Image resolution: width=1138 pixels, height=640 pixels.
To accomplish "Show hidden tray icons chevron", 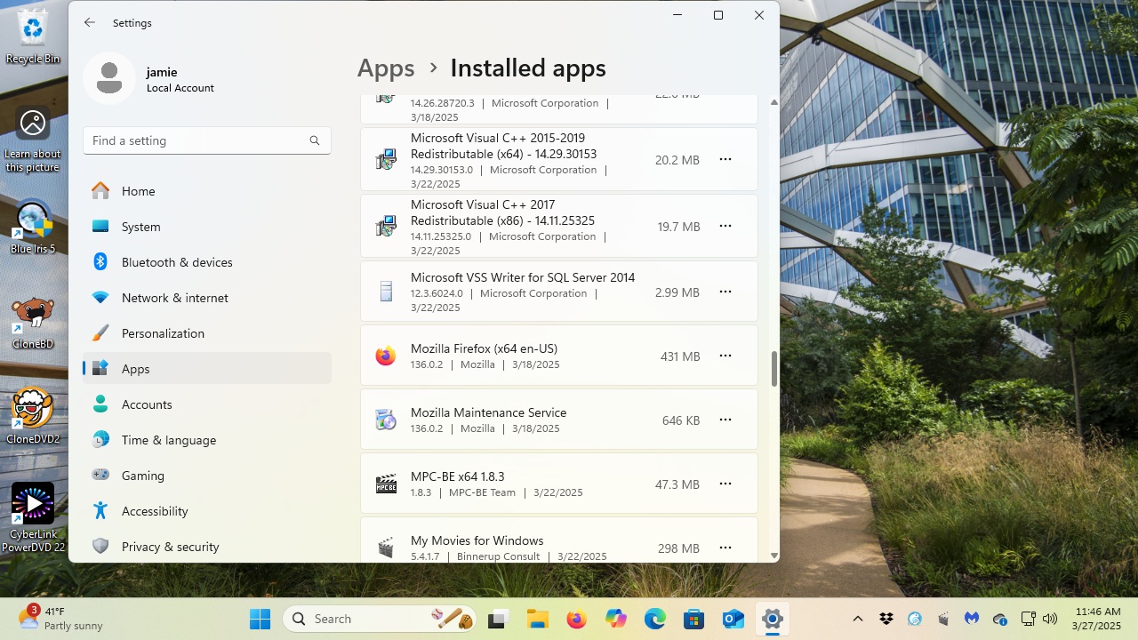I will coord(858,619).
